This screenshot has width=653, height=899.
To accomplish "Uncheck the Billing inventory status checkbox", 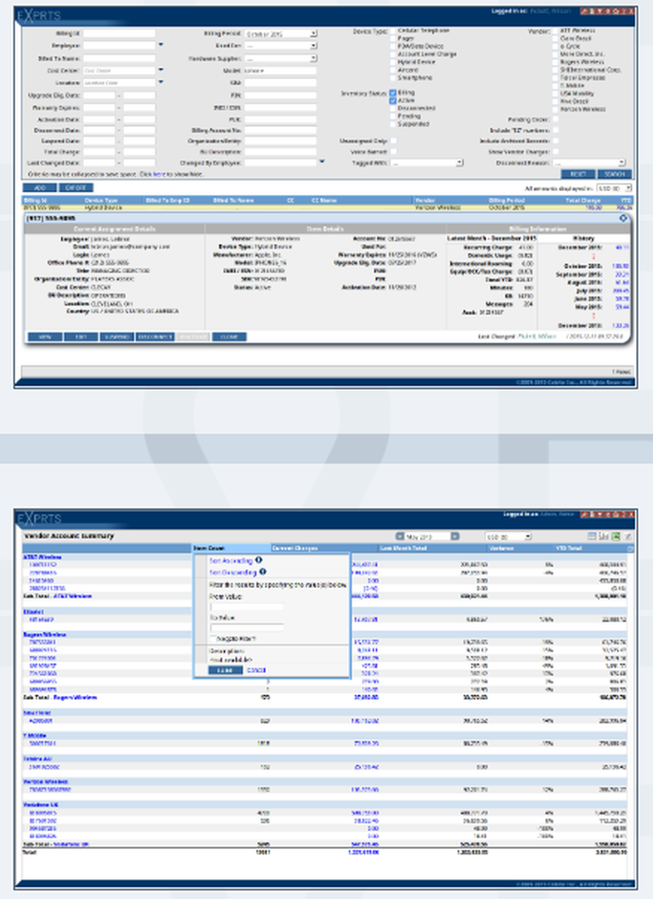I will click(393, 93).
